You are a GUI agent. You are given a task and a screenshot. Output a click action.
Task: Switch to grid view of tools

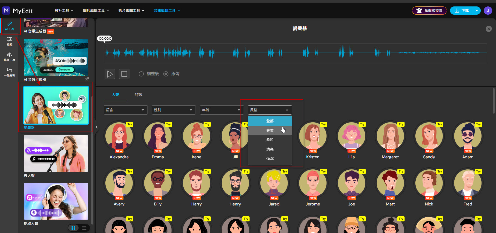click(73, 228)
